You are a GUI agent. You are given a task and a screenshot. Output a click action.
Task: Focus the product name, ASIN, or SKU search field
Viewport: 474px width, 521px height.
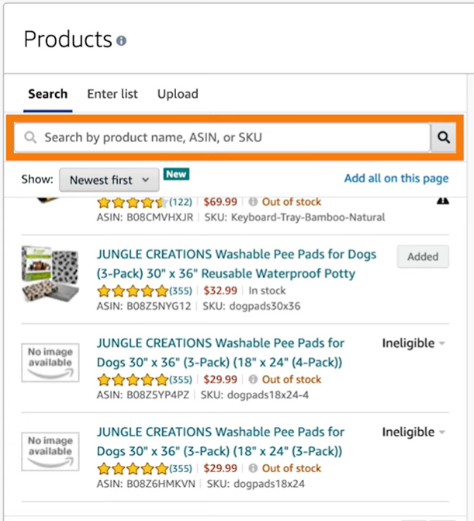tap(222, 137)
